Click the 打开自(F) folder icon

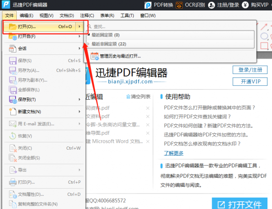click(13, 36)
